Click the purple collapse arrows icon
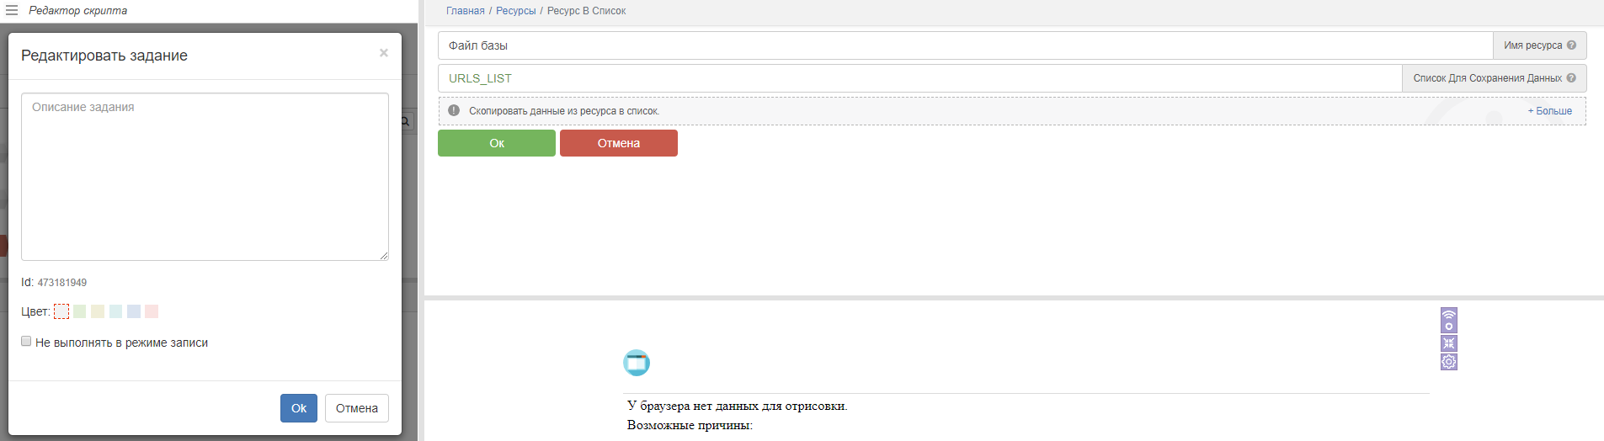Screen dimensions: 1604x441 (1448, 343)
